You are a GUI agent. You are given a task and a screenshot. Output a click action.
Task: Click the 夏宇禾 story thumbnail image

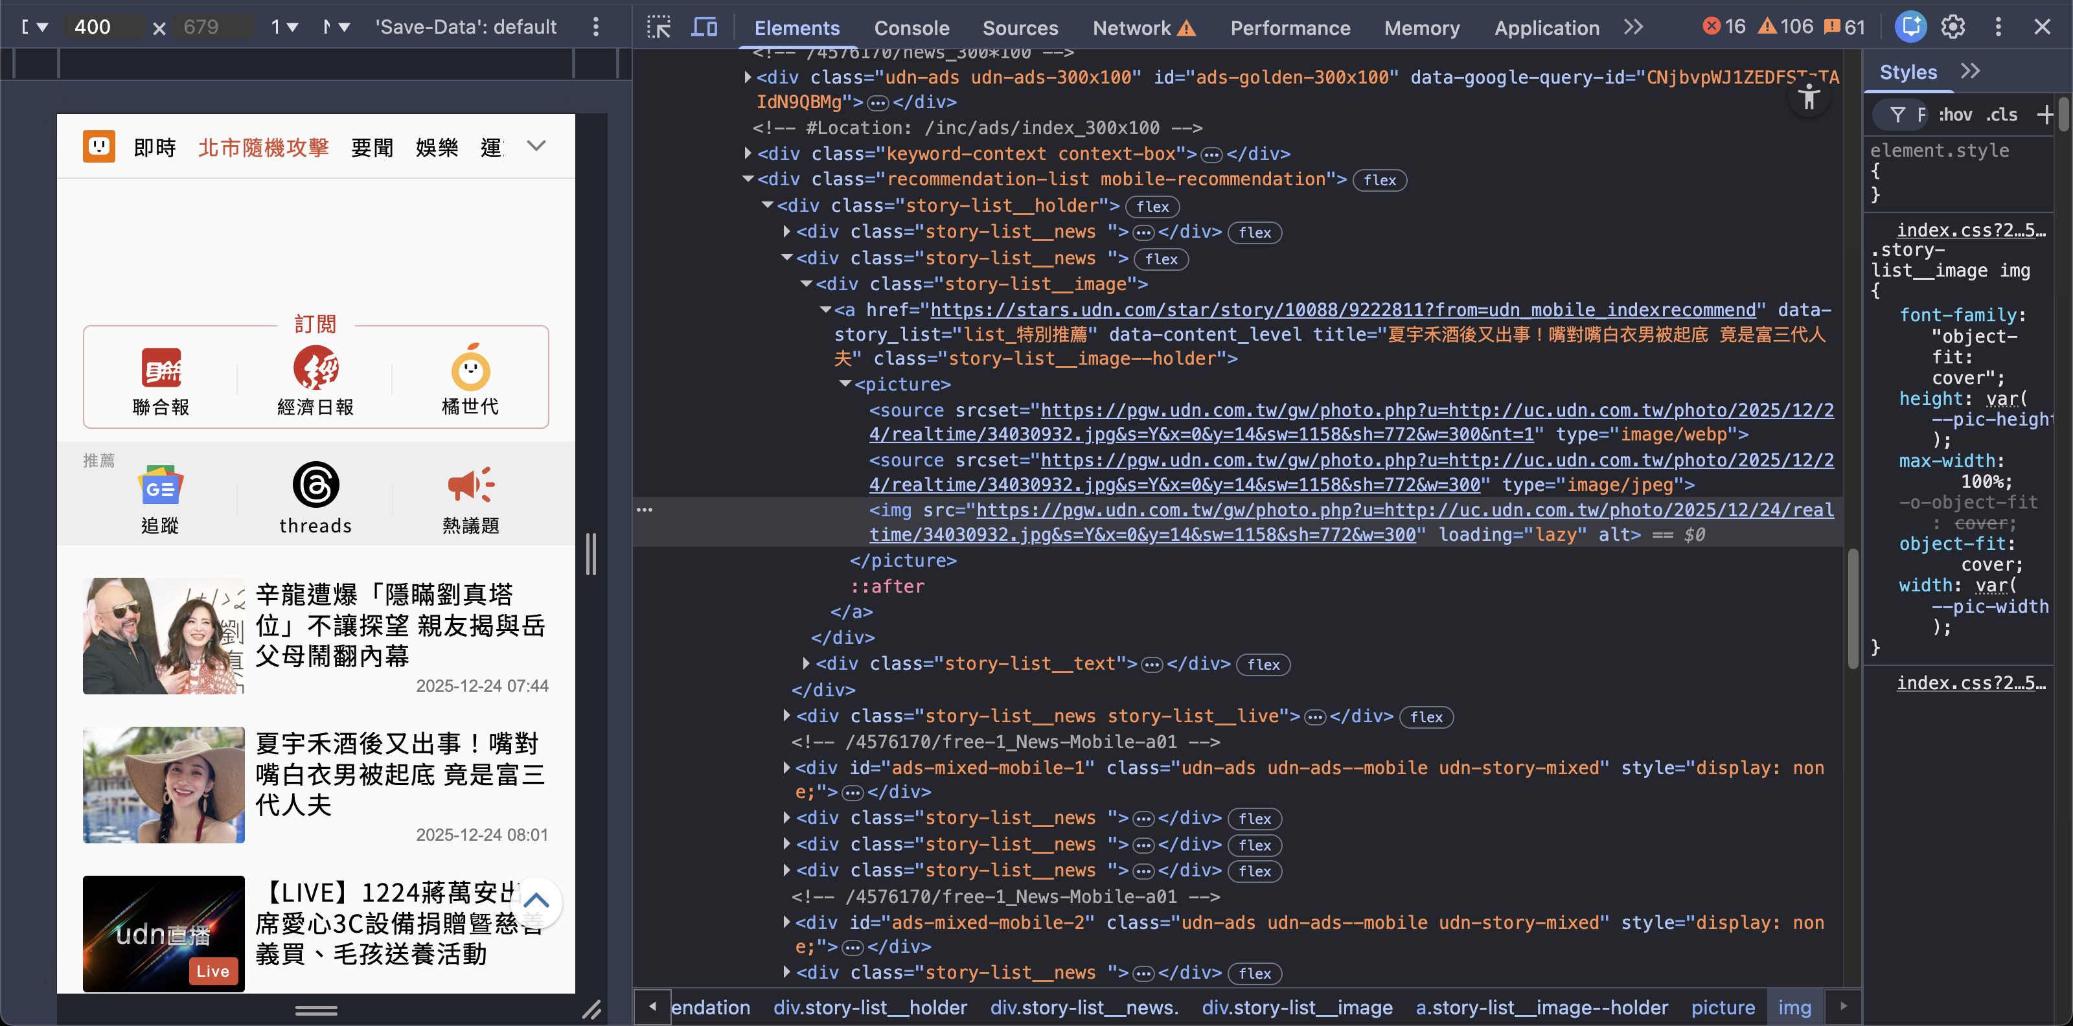(163, 784)
